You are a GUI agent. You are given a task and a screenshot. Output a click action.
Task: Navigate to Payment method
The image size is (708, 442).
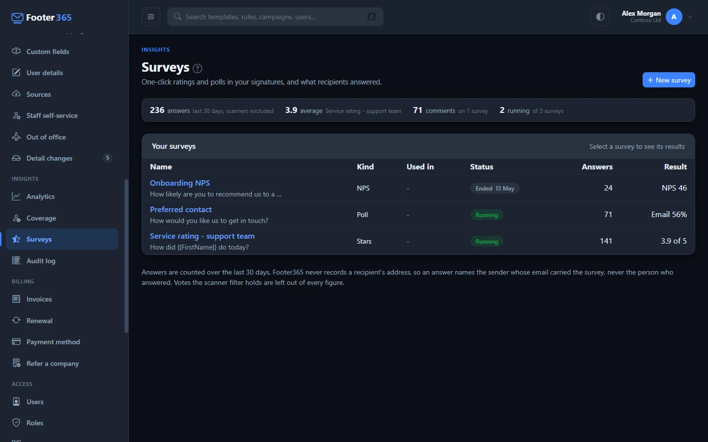click(62, 342)
